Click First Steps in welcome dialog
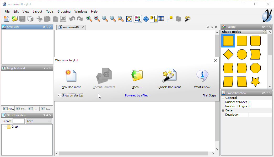The height and width of the screenshot is (157, 274). (x=209, y=95)
